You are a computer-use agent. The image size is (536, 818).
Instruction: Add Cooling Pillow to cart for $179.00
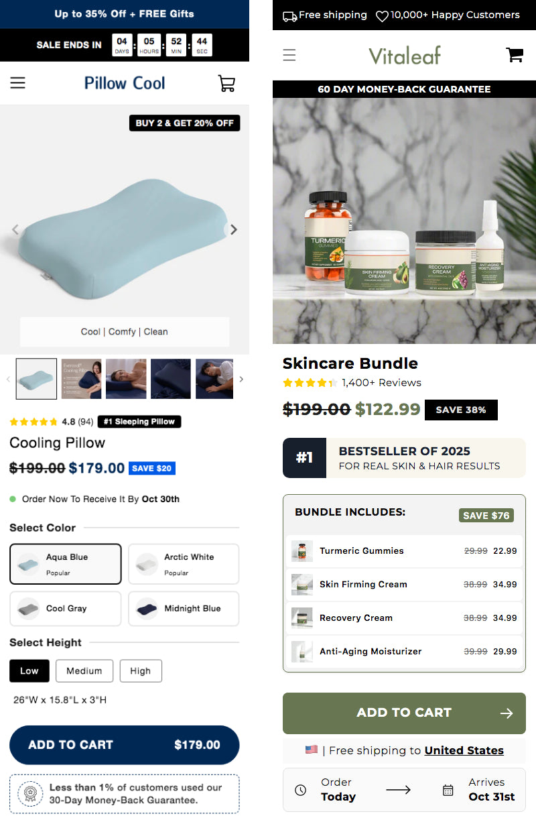click(x=125, y=745)
